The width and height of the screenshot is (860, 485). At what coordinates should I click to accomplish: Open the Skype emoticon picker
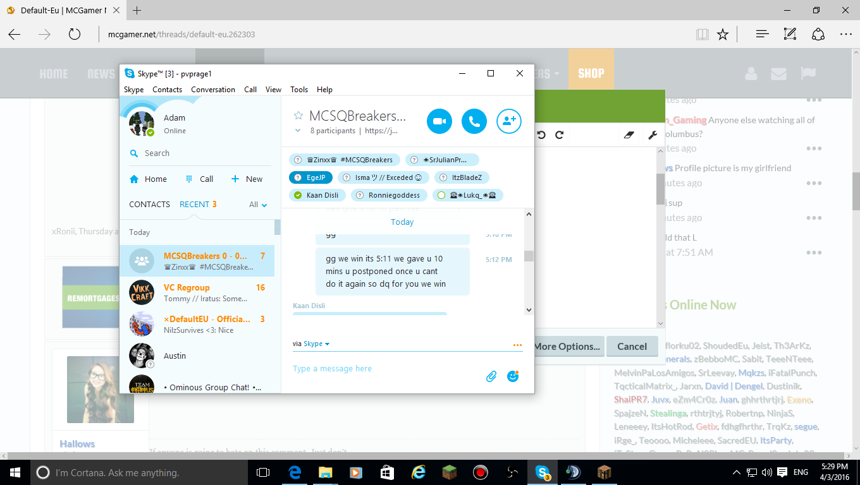click(x=513, y=376)
